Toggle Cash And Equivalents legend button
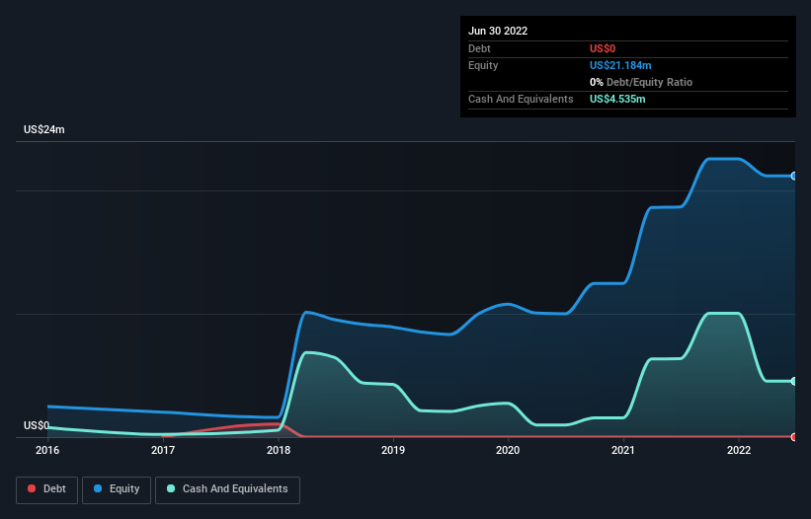The height and width of the screenshot is (519, 811). tap(227, 489)
